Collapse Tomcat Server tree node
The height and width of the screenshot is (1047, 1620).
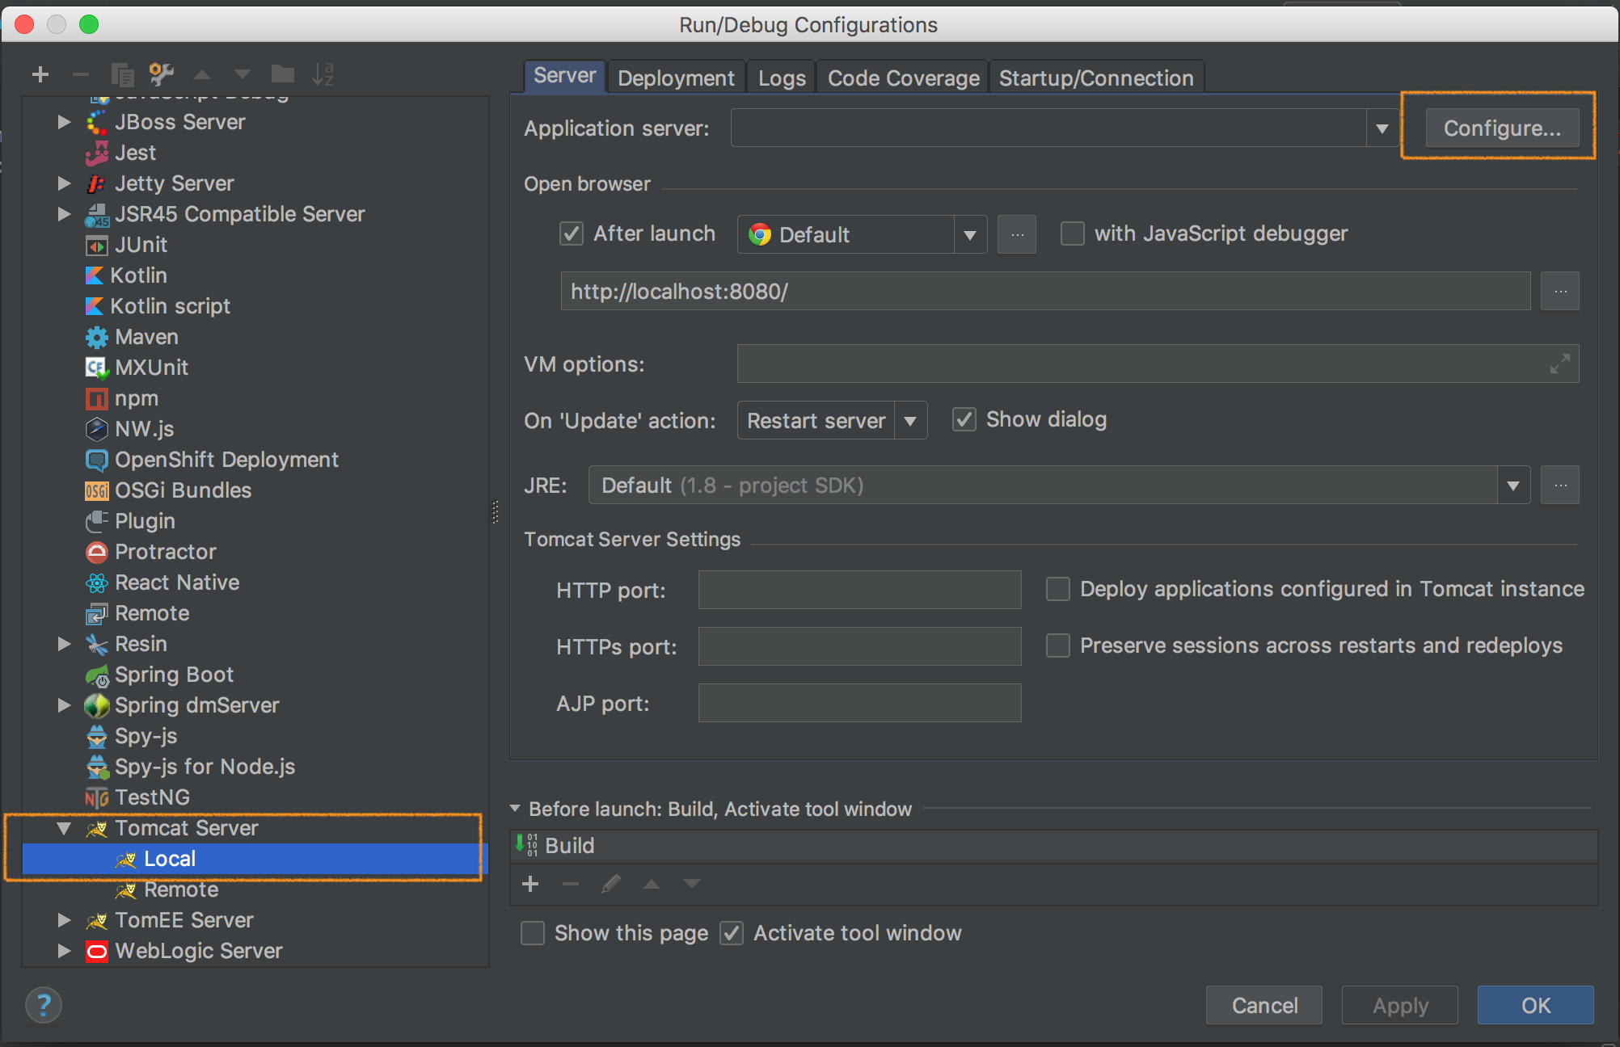coord(64,828)
